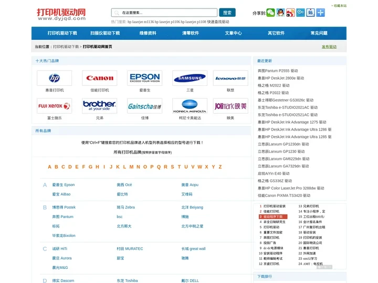Open 格之格 M2022 驱动 update

274,85
